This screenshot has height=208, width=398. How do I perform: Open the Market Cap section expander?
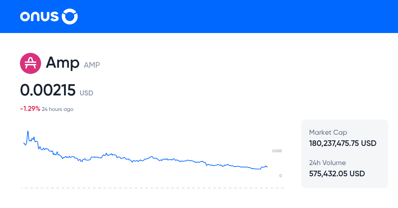328,132
